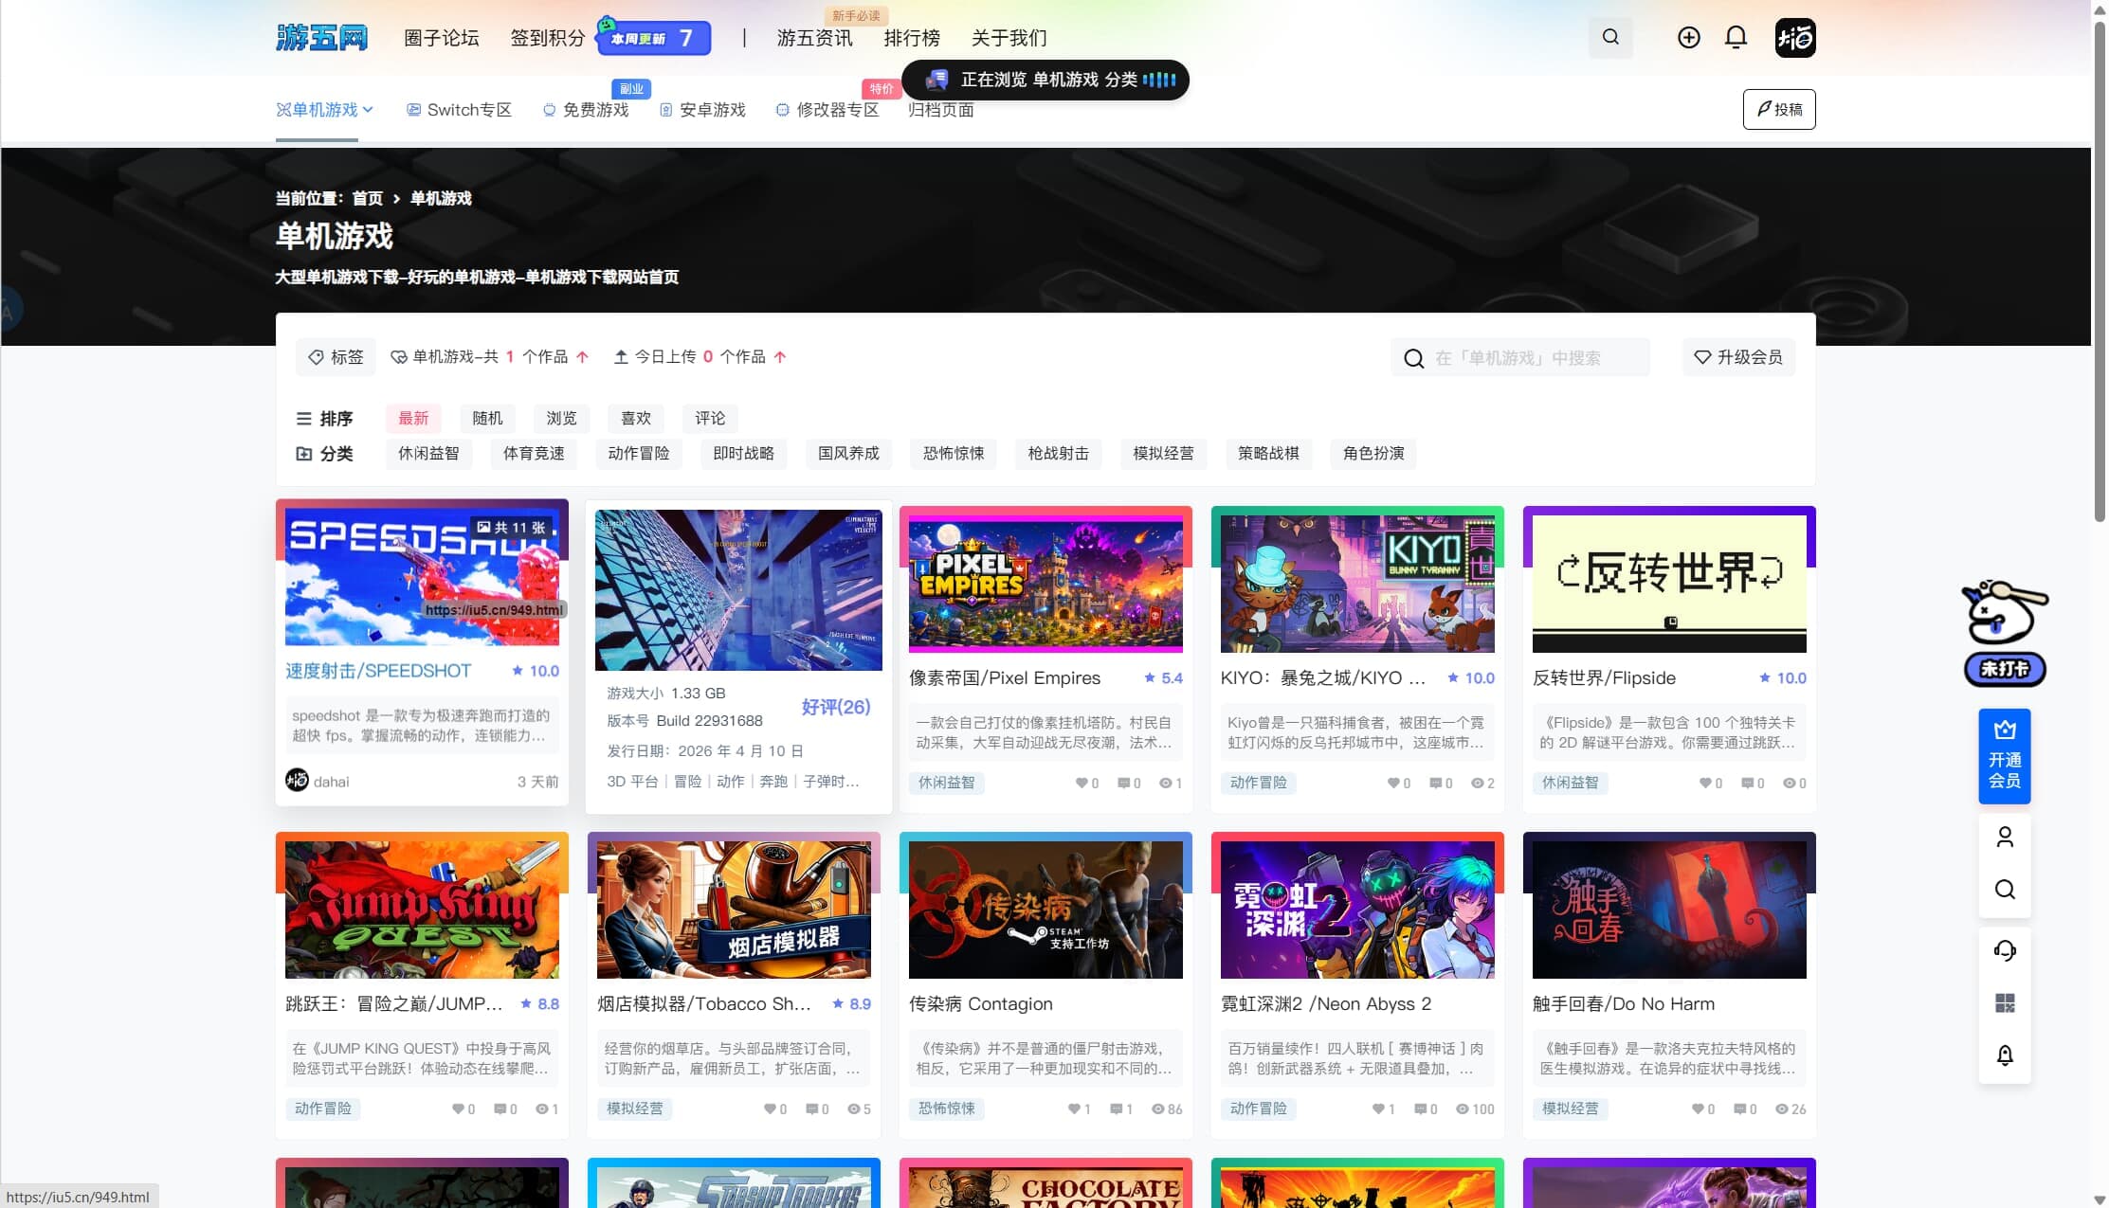Filter by 体育竞速 category
This screenshot has height=1208, width=2109.
coord(534,454)
